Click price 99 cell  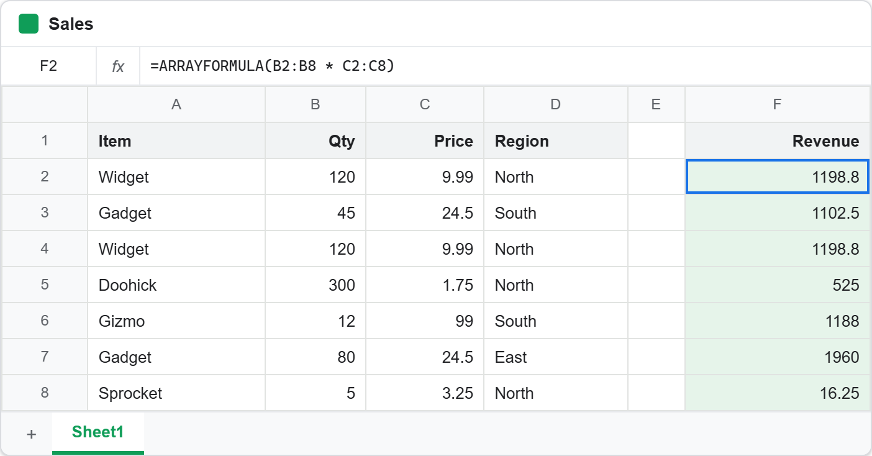coord(425,321)
